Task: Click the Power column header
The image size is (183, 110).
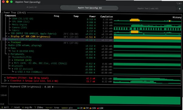Action: tap(93, 17)
